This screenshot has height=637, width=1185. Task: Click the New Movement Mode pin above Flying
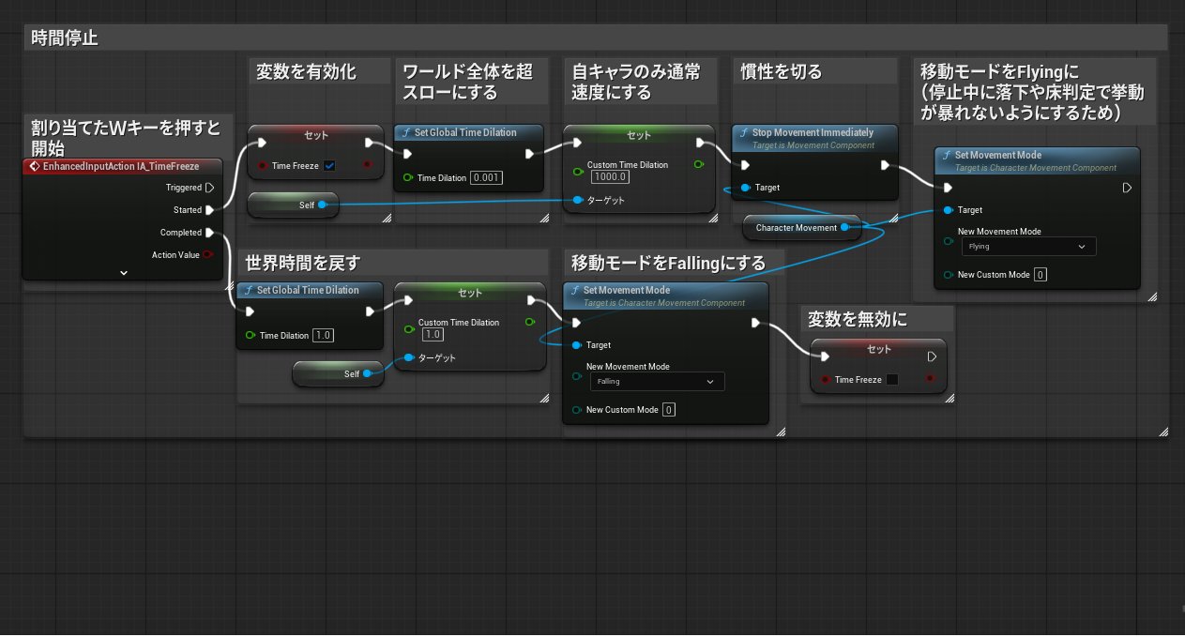coord(948,240)
